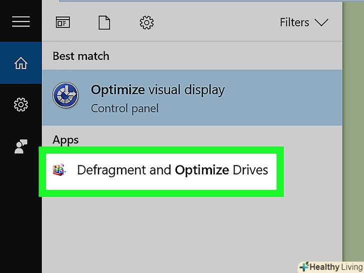Image resolution: width=364 pixels, height=273 pixels.
Task: Filter results by settings using the top gear icon
Action: pos(146,22)
